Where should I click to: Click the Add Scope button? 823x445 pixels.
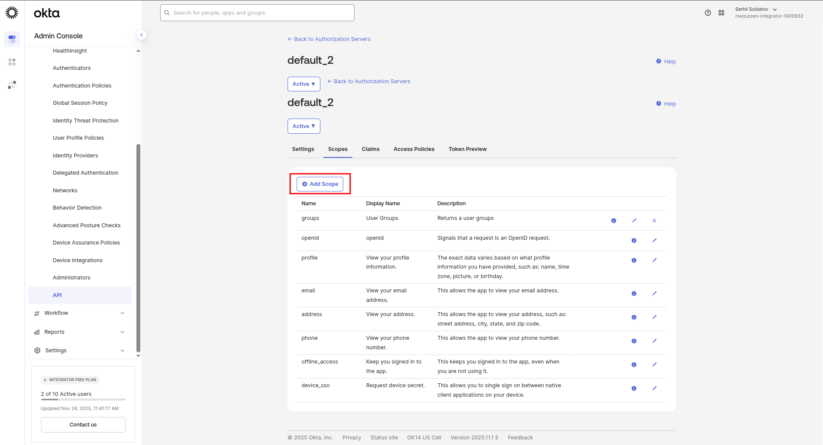click(x=320, y=184)
